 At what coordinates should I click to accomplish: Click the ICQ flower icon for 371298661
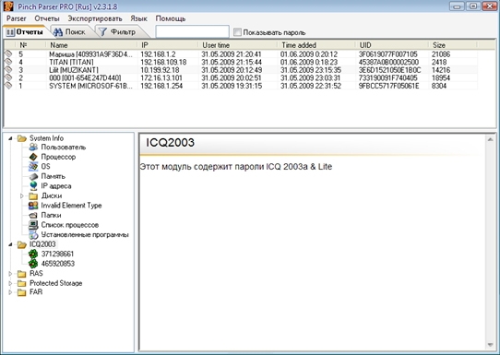33,254
